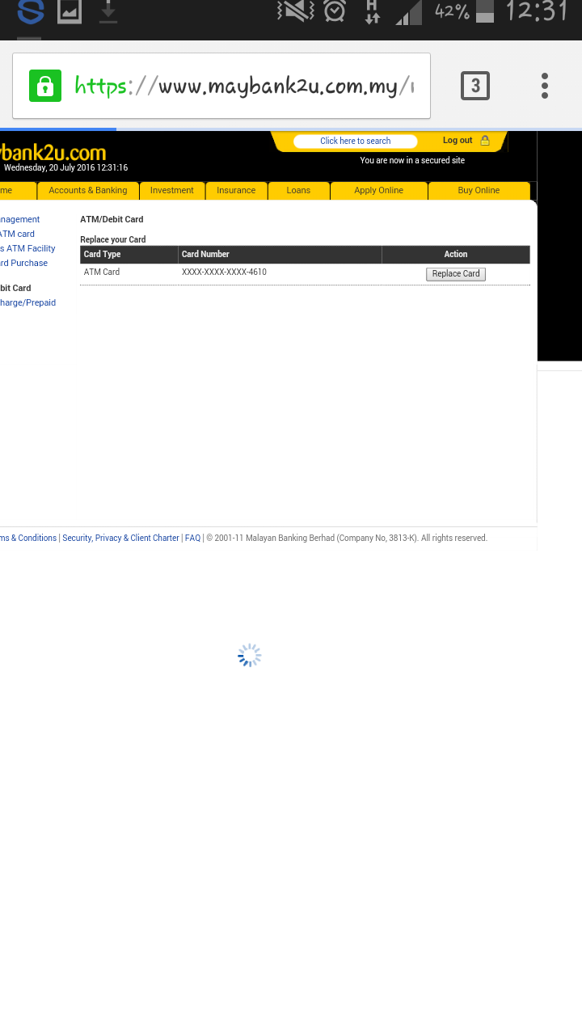This screenshot has height=1035, width=582.
Task: Open the browser tab switcher showing 3
Action: tap(475, 86)
